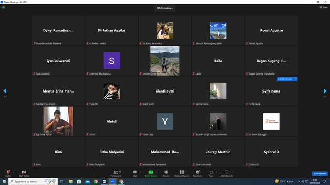Click the name iyus kuswandi in tile
Image resolution: width=330 pixels, height=185 pixels.
point(58,61)
